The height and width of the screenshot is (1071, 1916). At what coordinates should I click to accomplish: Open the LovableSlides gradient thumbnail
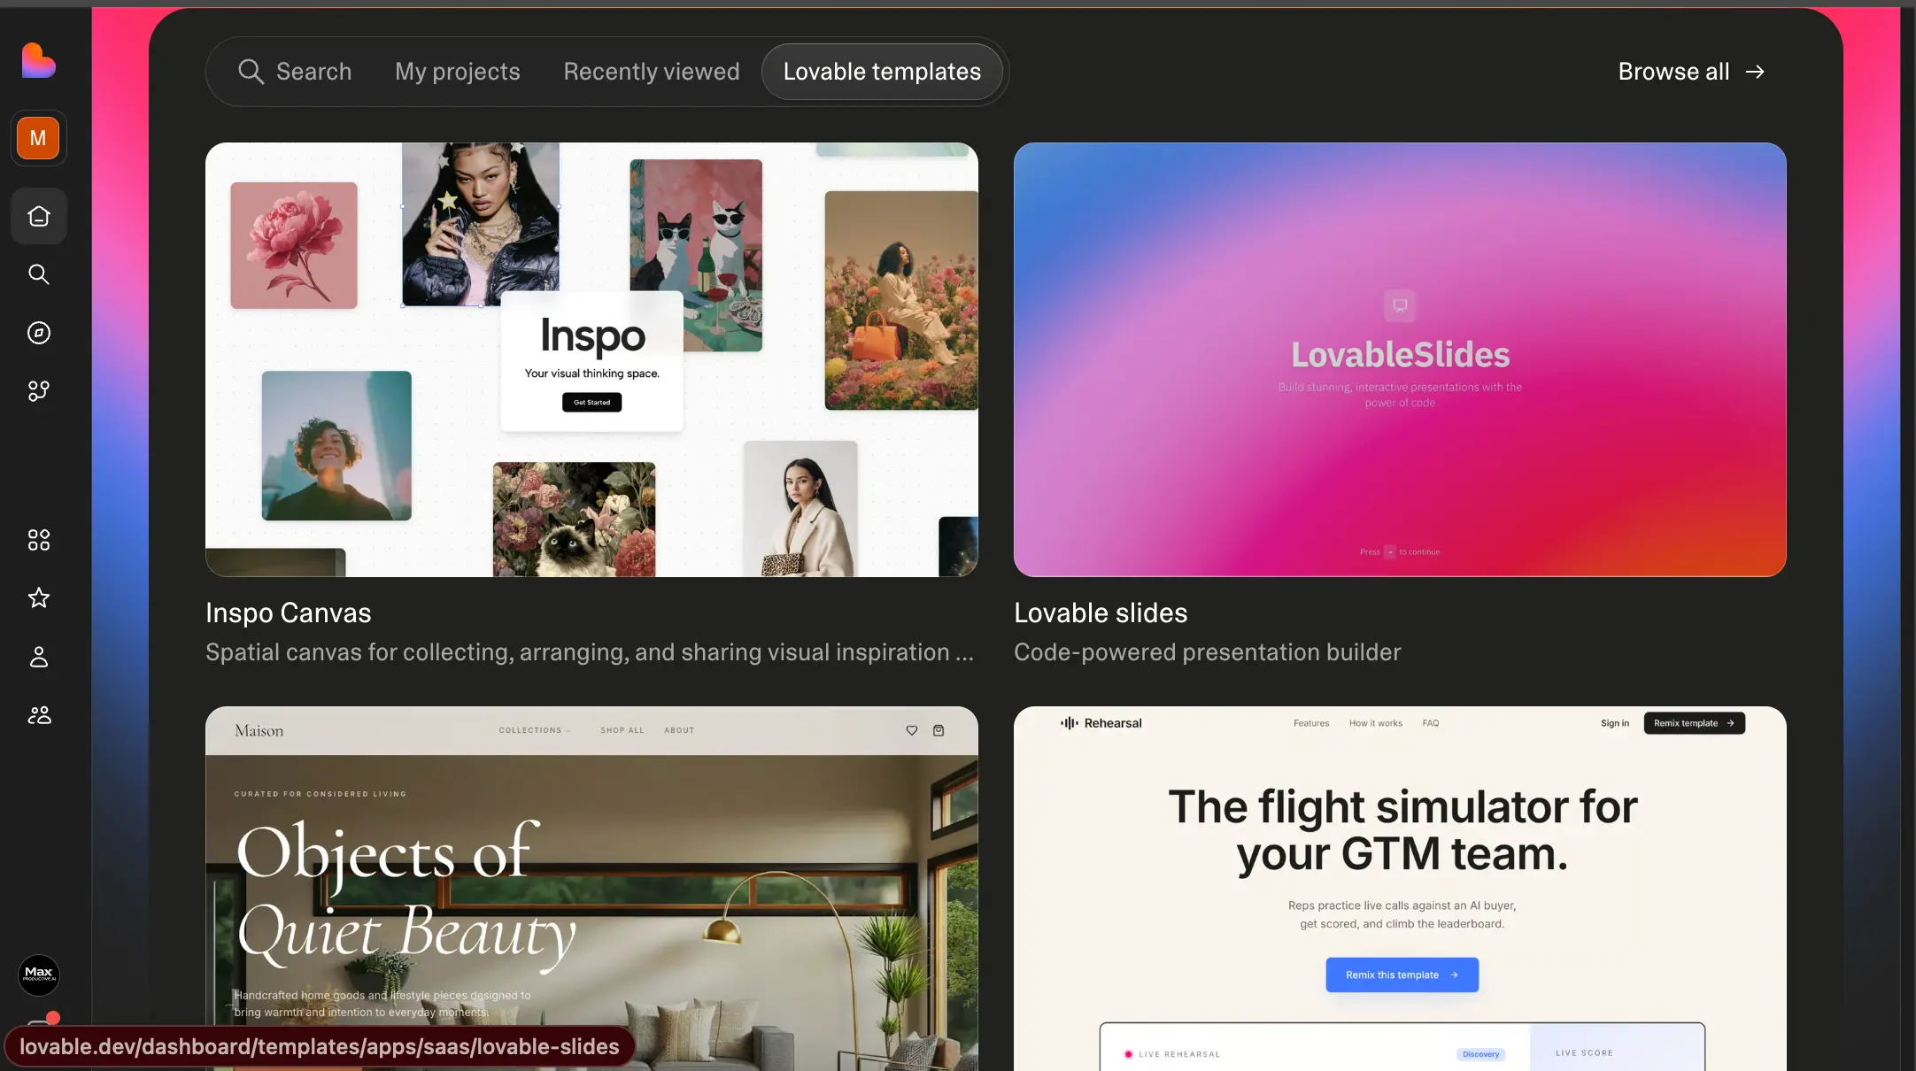click(x=1400, y=359)
